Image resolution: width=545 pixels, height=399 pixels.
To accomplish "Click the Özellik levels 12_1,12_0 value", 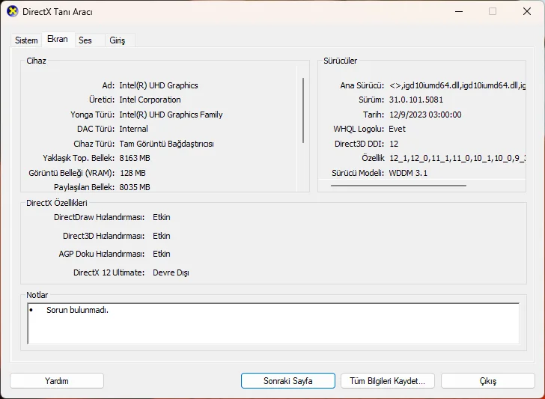I will [457, 158].
